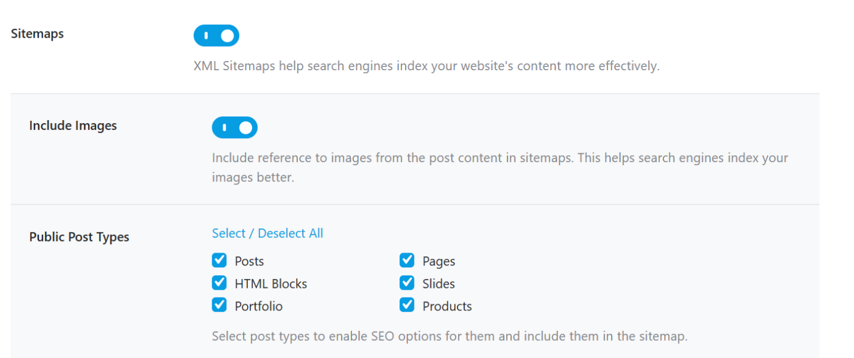Click the "Pages" text label
854x358 pixels.
438,261
